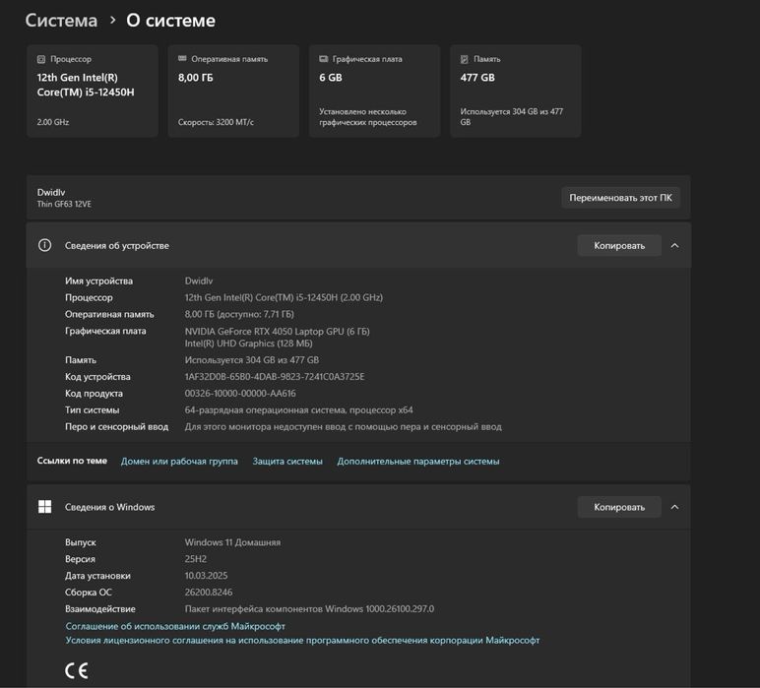Collapse the Сведения о Windows section

pos(674,507)
